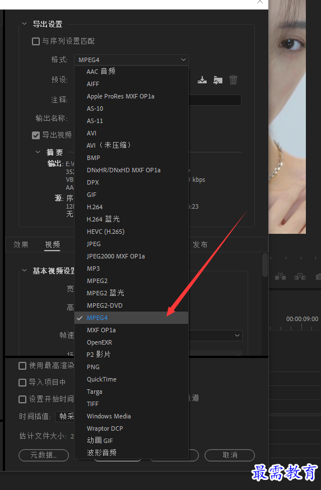
Task: Select PNG format
Action: 131,367
